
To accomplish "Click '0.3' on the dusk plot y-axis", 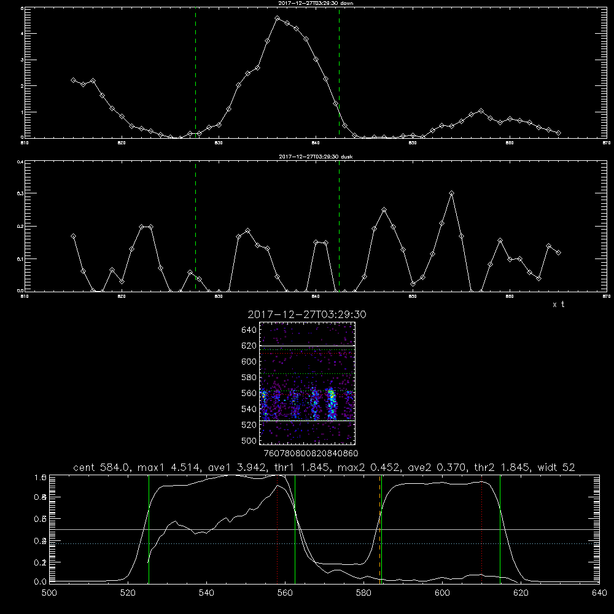I will click(x=20, y=193).
